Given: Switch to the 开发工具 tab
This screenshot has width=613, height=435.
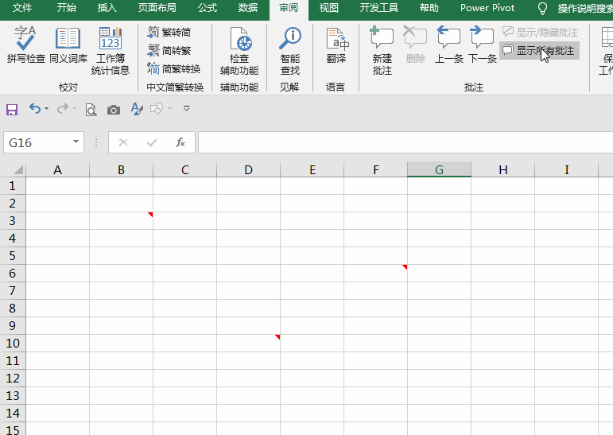Looking at the screenshot, I should 378,8.
